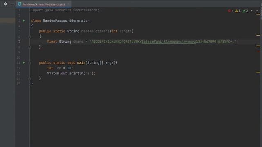This screenshot has width=262, height=147.
Task: Show the error count indicator
Action: (x=230, y=11)
